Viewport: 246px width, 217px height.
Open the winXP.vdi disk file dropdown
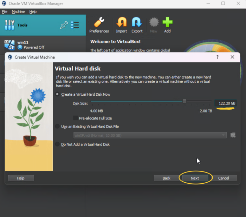150,135
